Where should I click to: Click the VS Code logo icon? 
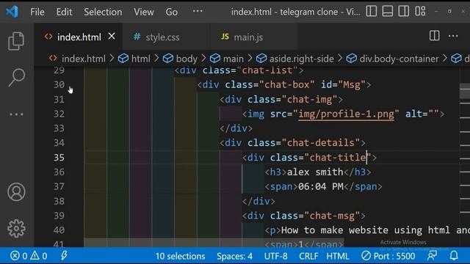click(x=12, y=12)
